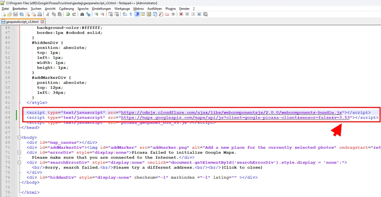This screenshot has height=197, width=381.
Task: Open the Suchen menu
Action: pyautogui.click(x=36, y=9)
